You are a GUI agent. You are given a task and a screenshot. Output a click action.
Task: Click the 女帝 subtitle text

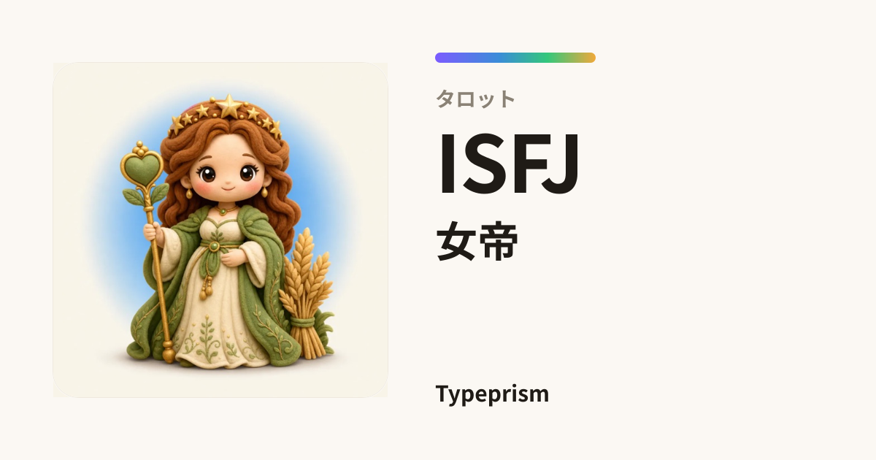click(477, 242)
